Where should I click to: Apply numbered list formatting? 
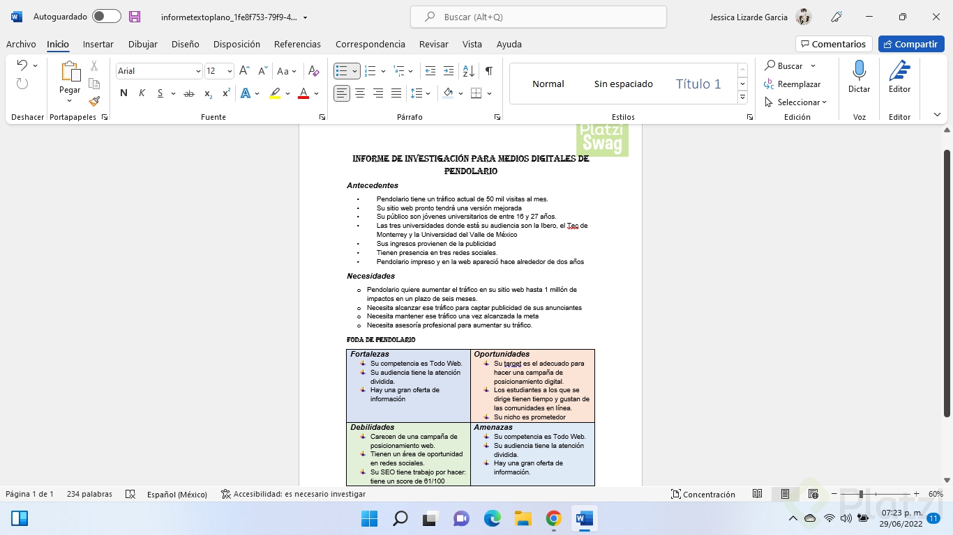(x=370, y=71)
